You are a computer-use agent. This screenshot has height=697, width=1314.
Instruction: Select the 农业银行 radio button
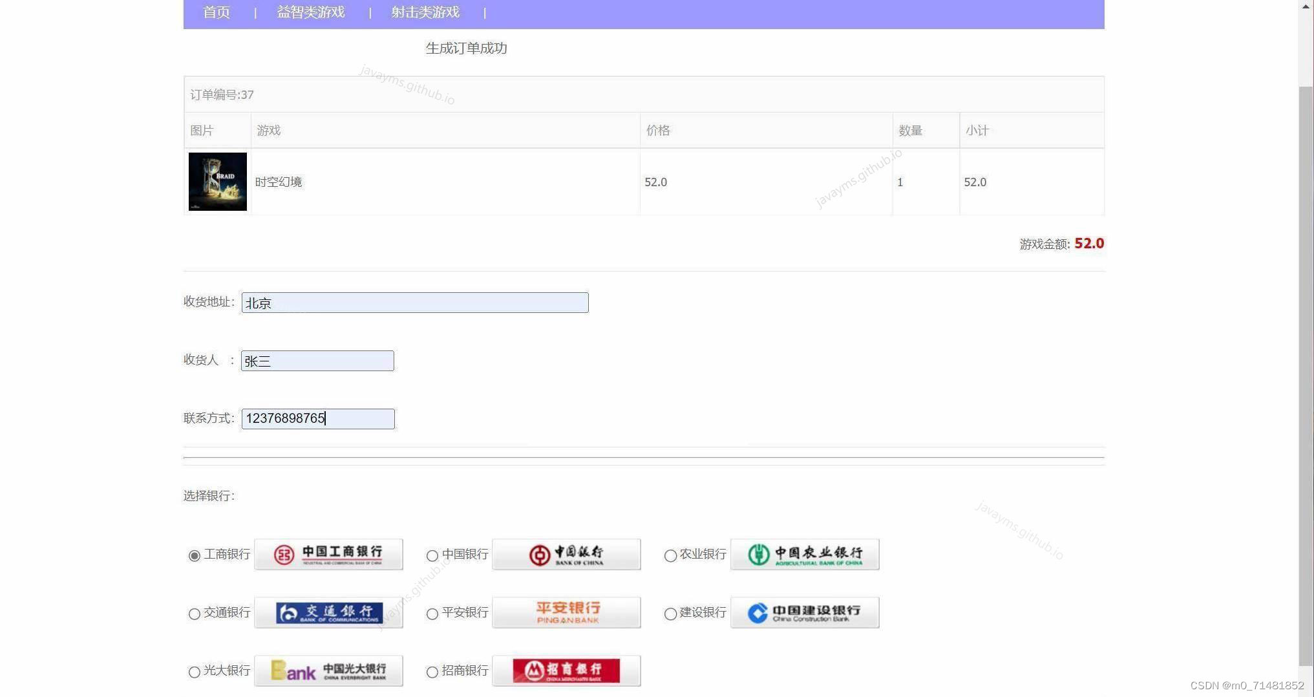tap(670, 555)
